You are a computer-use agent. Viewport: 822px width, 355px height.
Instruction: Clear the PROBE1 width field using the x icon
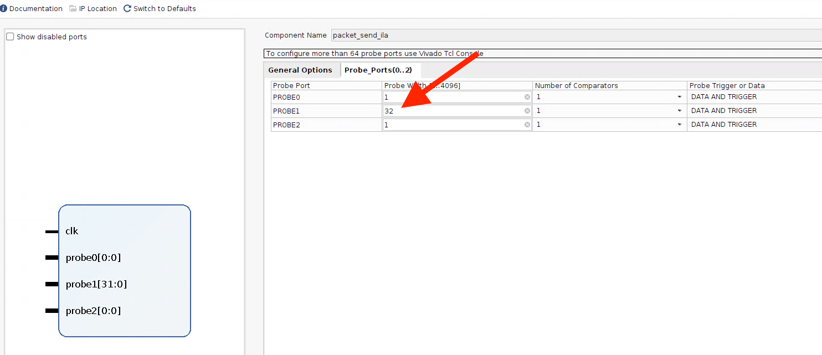tap(527, 111)
